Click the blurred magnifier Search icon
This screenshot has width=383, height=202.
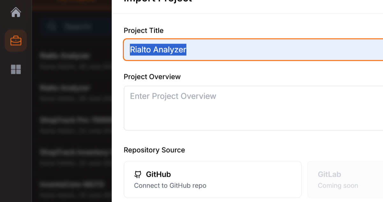point(51,26)
